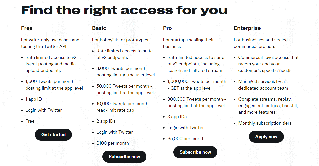319x166 pixels.
Task: Click the "Find the right access for you" title
Action: (x=124, y=10)
